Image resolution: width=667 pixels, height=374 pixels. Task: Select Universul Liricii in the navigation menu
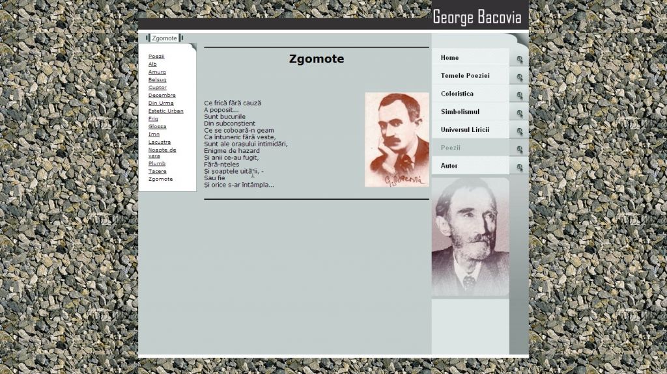click(x=464, y=130)
